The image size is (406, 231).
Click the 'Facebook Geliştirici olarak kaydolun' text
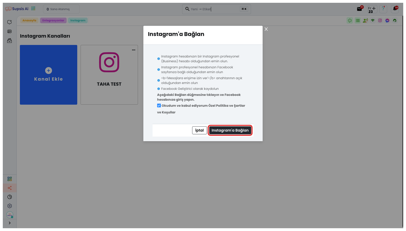click(x=190, y=89)
